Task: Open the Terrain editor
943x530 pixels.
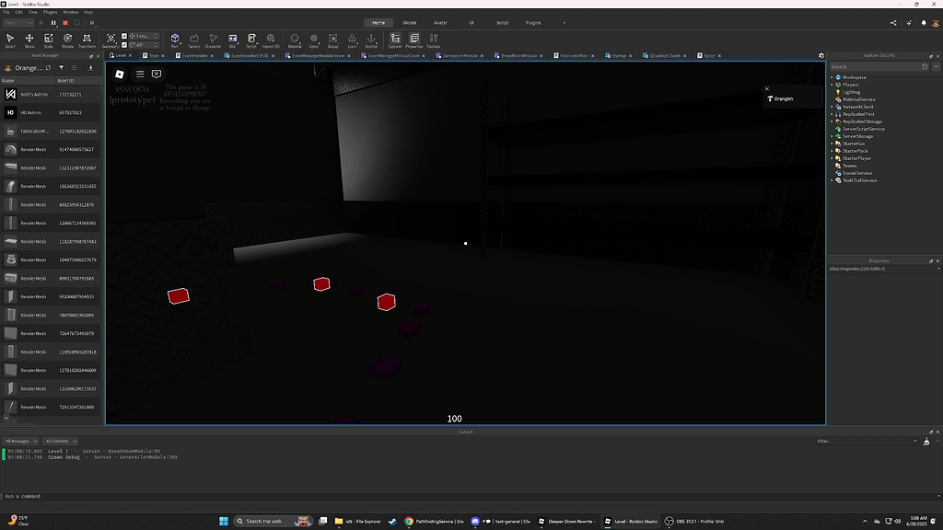Action: click(x=194, y=39)
